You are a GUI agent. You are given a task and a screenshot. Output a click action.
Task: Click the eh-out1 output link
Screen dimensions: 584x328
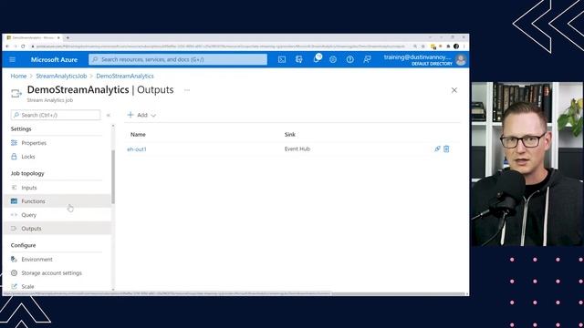137,149
